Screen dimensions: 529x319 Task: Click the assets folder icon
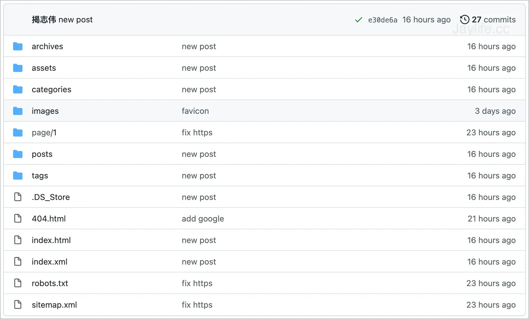pyautogui.click(x=18, y=68)
